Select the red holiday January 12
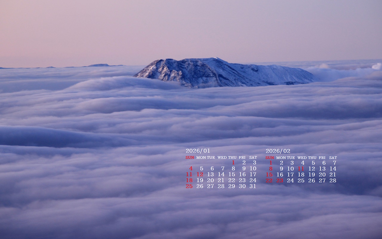This screenshot has height=239, width=382. point(200,174)
